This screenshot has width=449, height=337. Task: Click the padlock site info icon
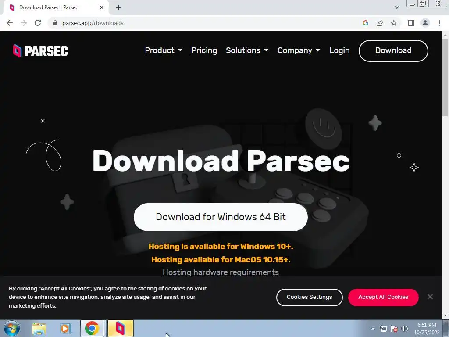[55, 23]
